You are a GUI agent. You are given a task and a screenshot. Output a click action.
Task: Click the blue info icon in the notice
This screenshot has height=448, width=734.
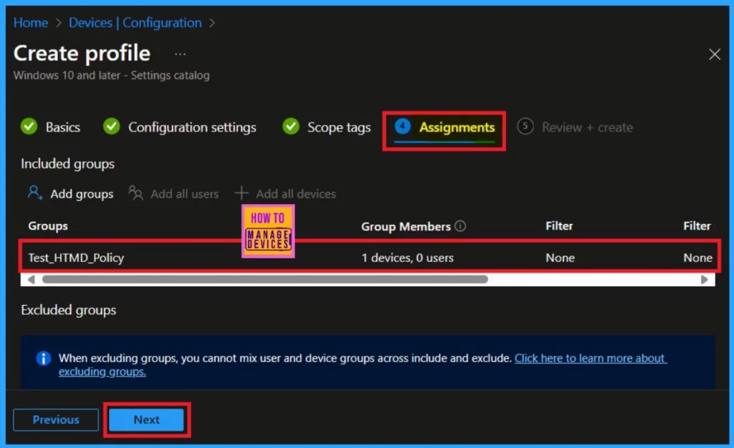pos(44,359)
